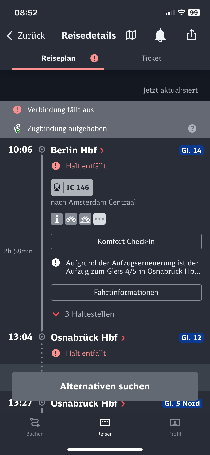
Task: Select the Reiseplan tab
Action: [x=58, y=58]
